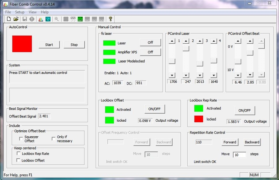Image resolution: width=279 pixels, height=180 pixels.
Task: Click Backward in Repetition Rate Control
Action: click(x=252, y=142)
